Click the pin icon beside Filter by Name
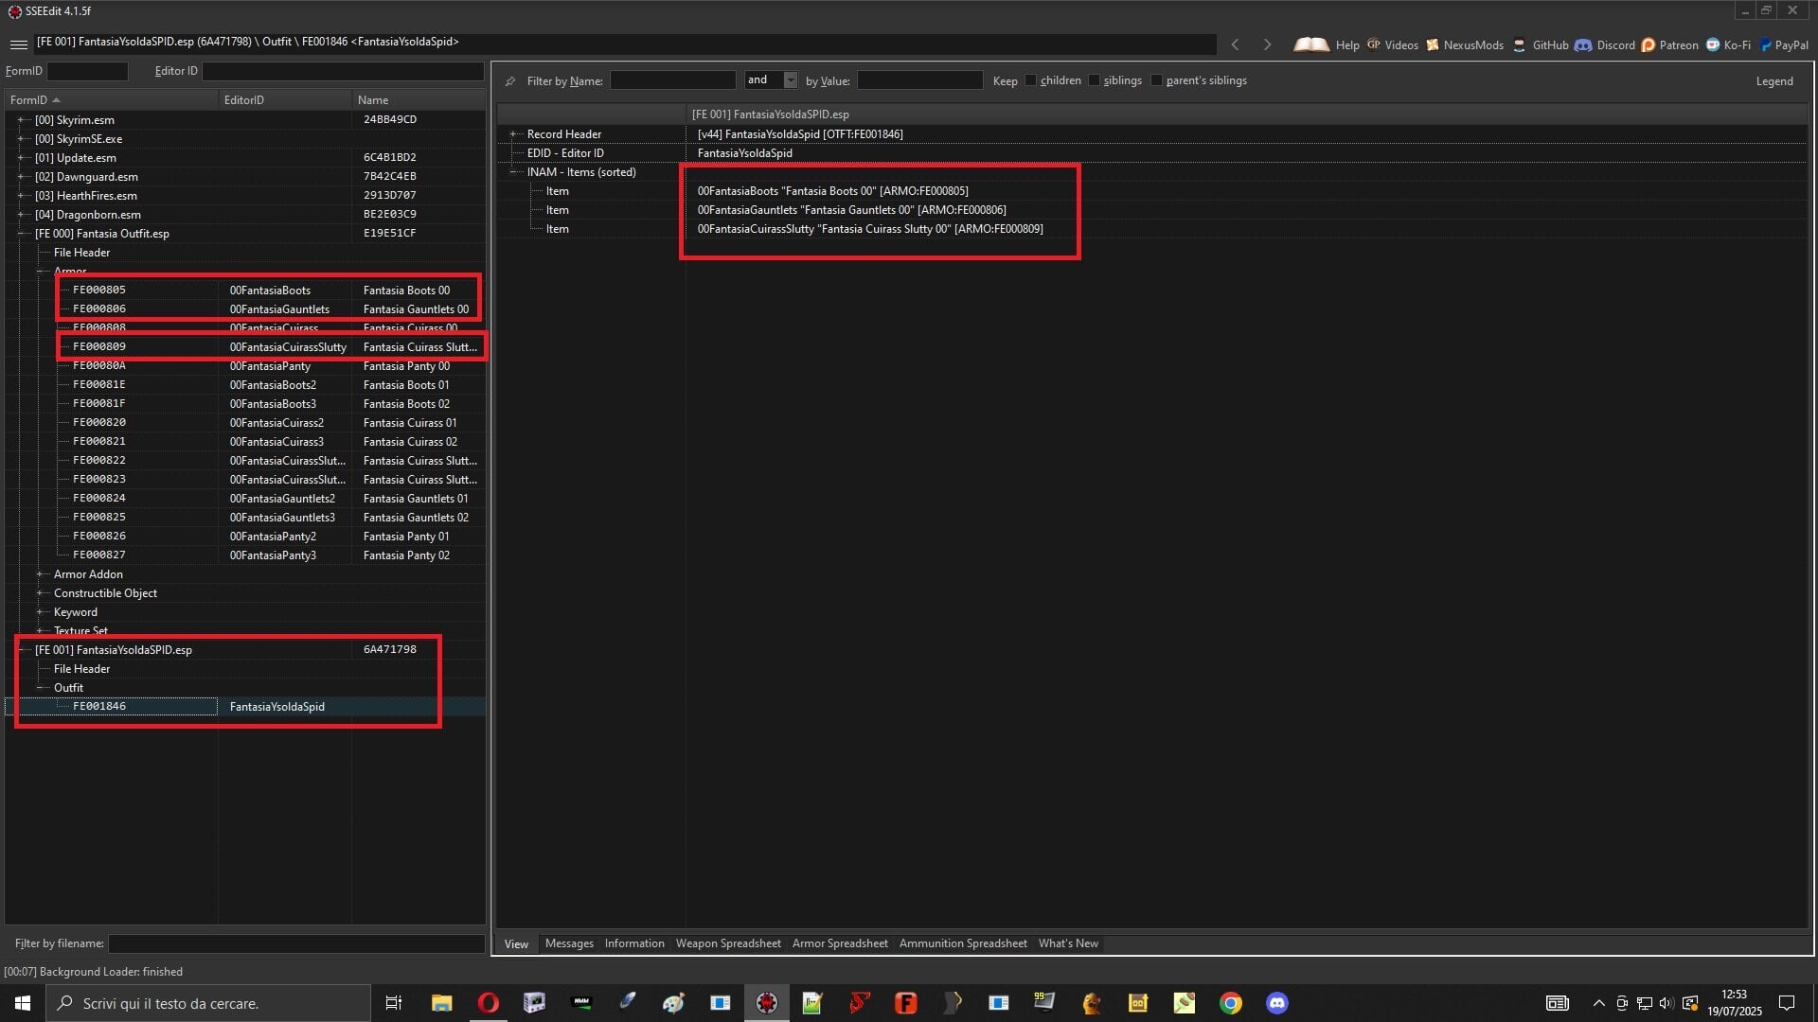The image size is (1818, 1022). pos(510,81)
